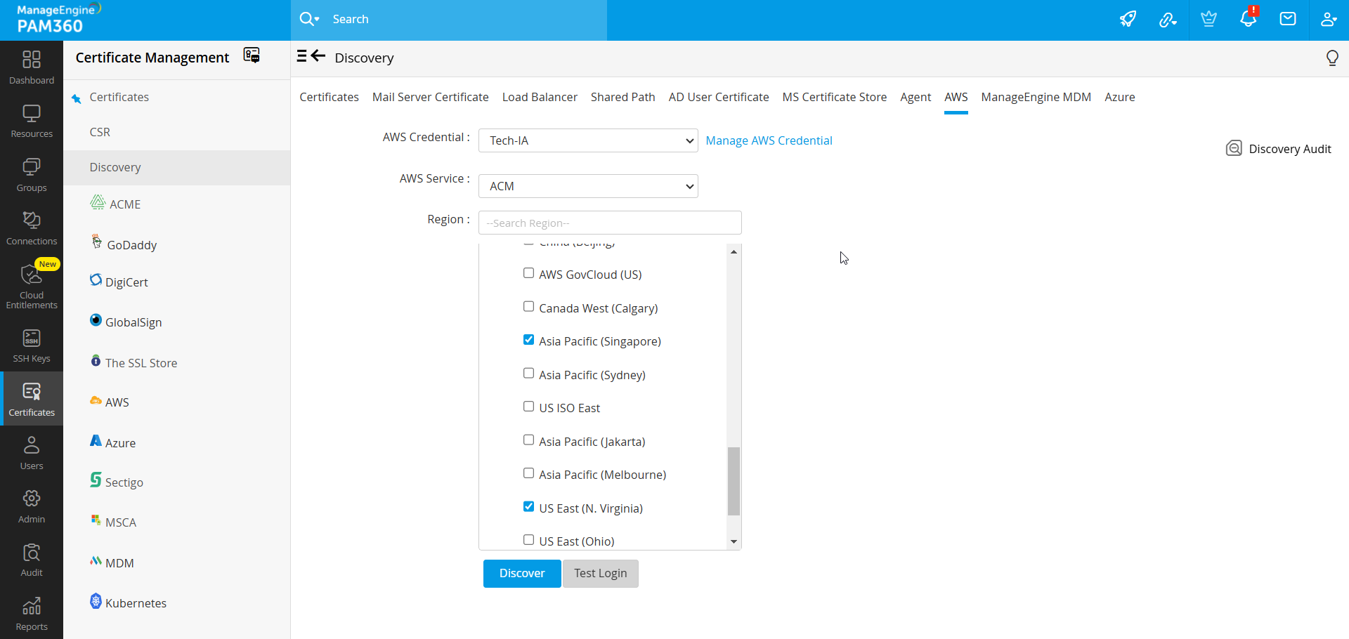Click the lightbulb tips icon

[x=1331, y=58]
